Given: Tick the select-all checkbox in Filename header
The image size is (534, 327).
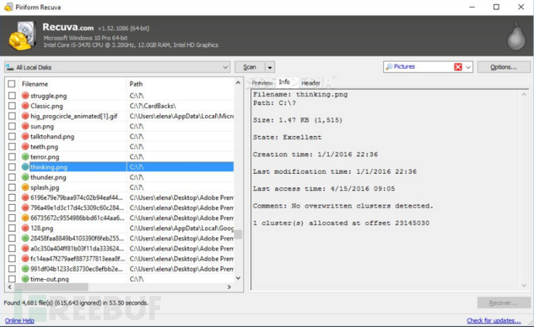Looking at the screenshot, I should tap(12, 83).
